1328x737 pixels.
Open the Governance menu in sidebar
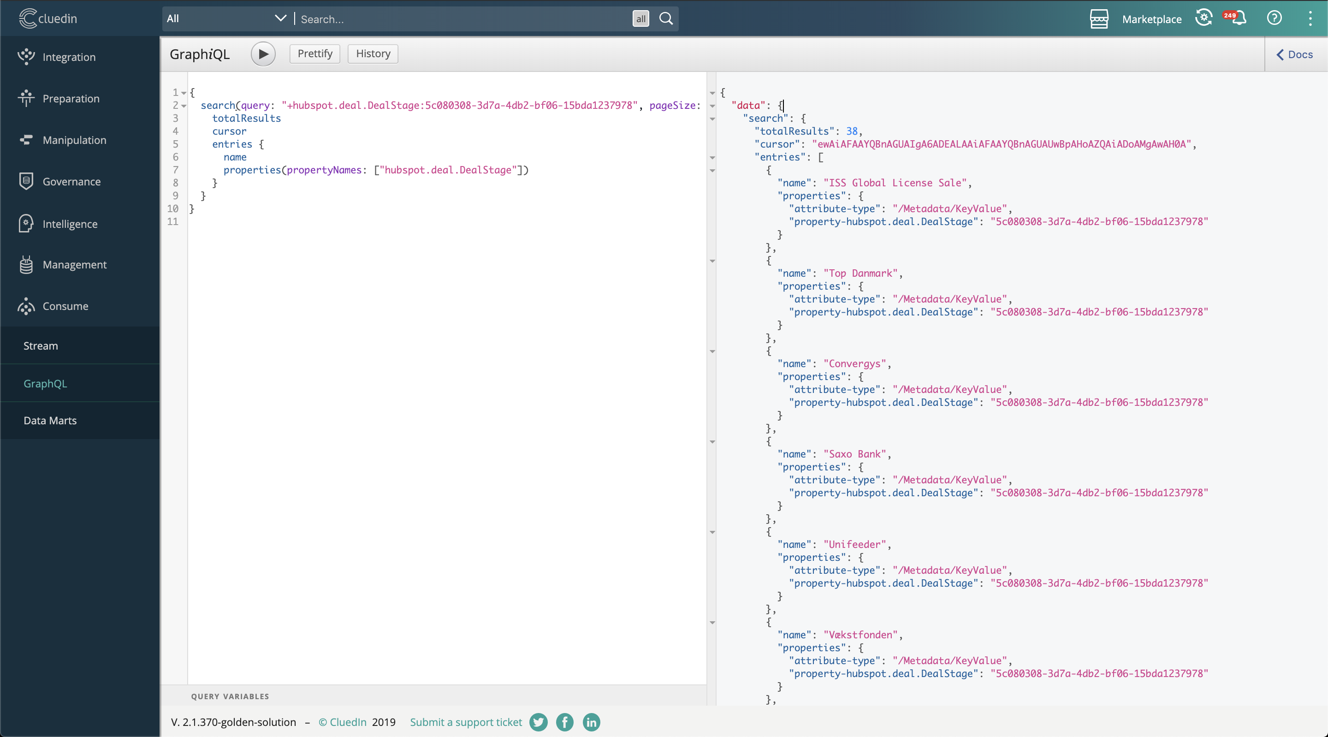tap(71, 182)
